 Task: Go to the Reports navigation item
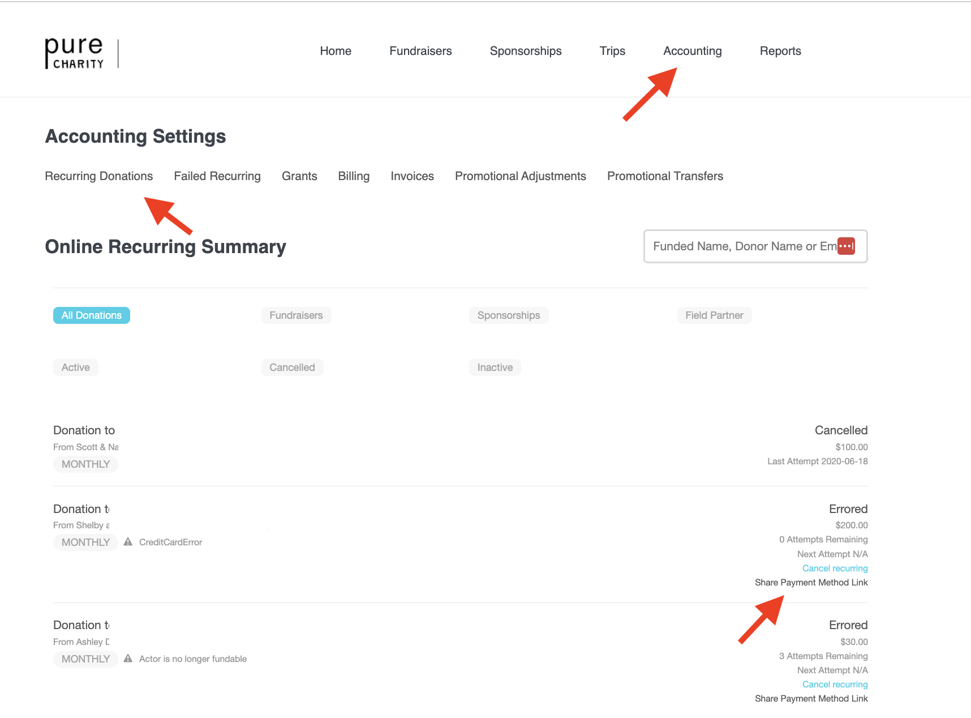[780, 51]
